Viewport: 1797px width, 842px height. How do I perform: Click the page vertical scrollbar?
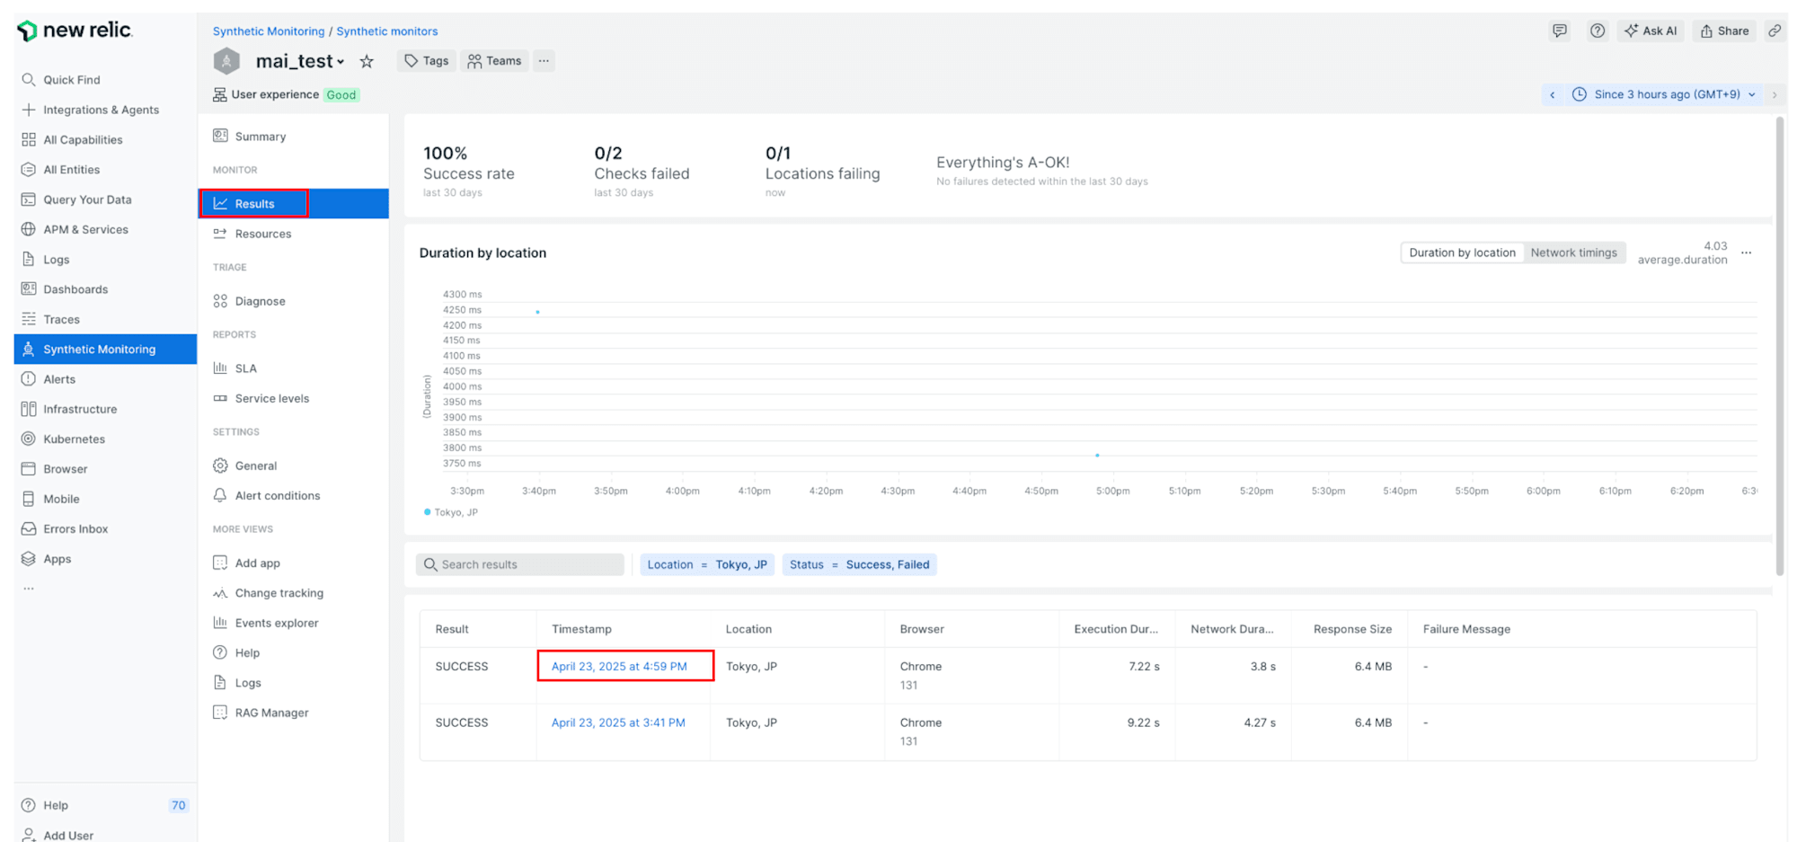[x=1780, y=346]
